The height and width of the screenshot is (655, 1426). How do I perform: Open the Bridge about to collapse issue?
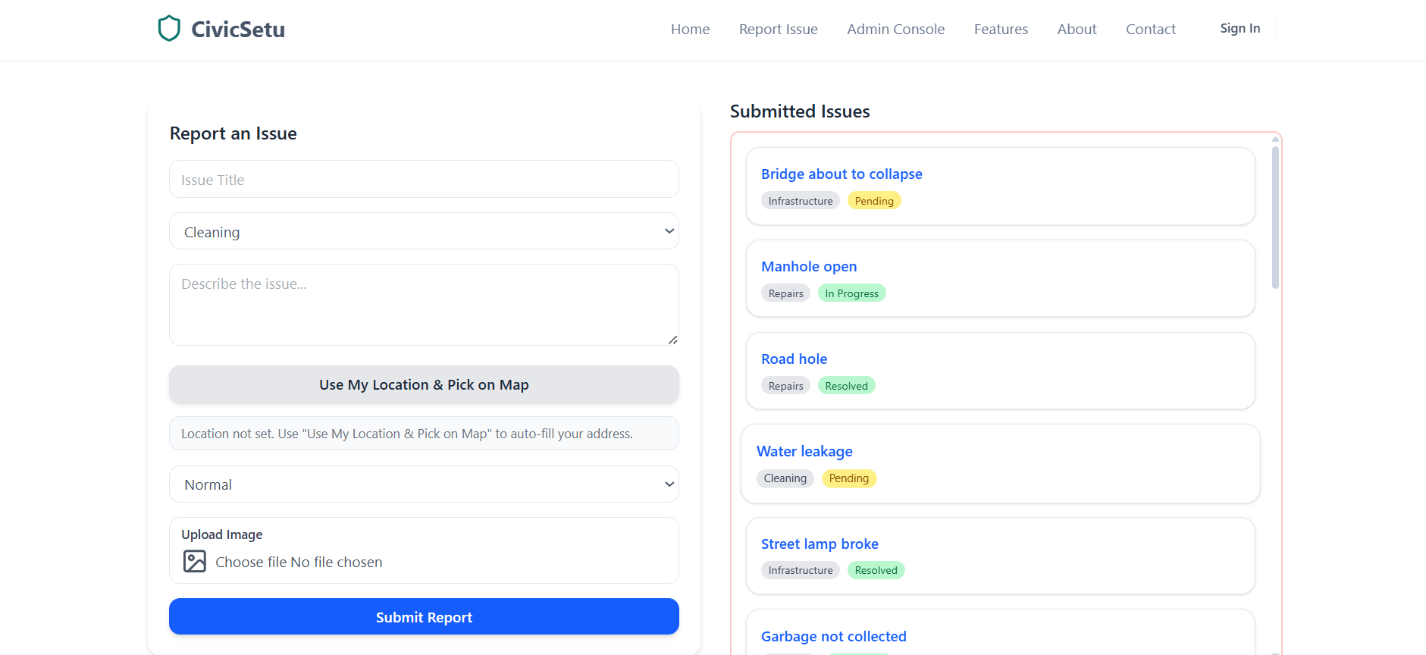click(x=841, y=174)
